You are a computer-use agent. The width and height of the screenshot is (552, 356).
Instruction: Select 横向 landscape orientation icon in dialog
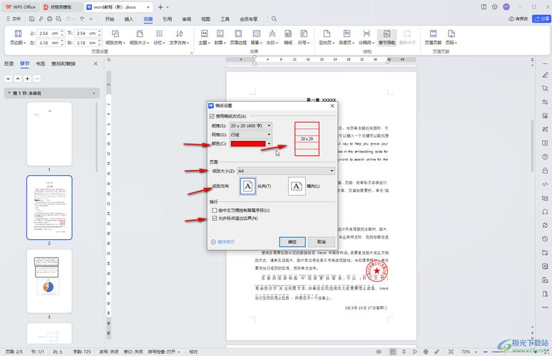[x=297, y=186]
